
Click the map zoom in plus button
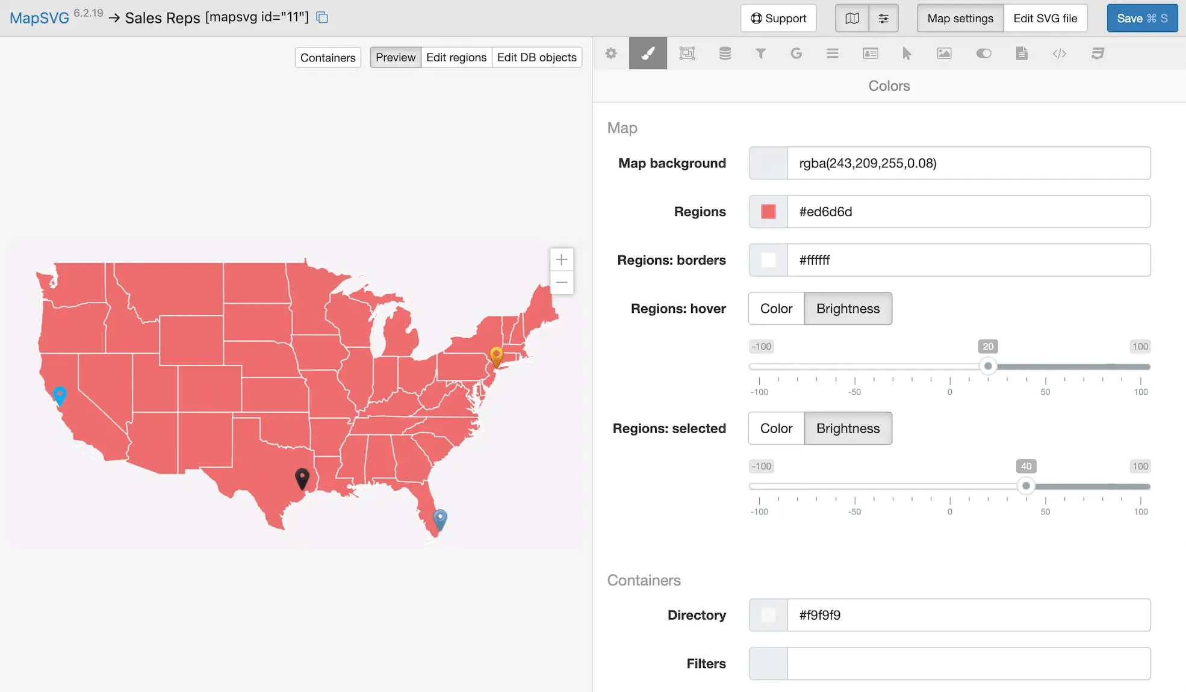[562, 260]
